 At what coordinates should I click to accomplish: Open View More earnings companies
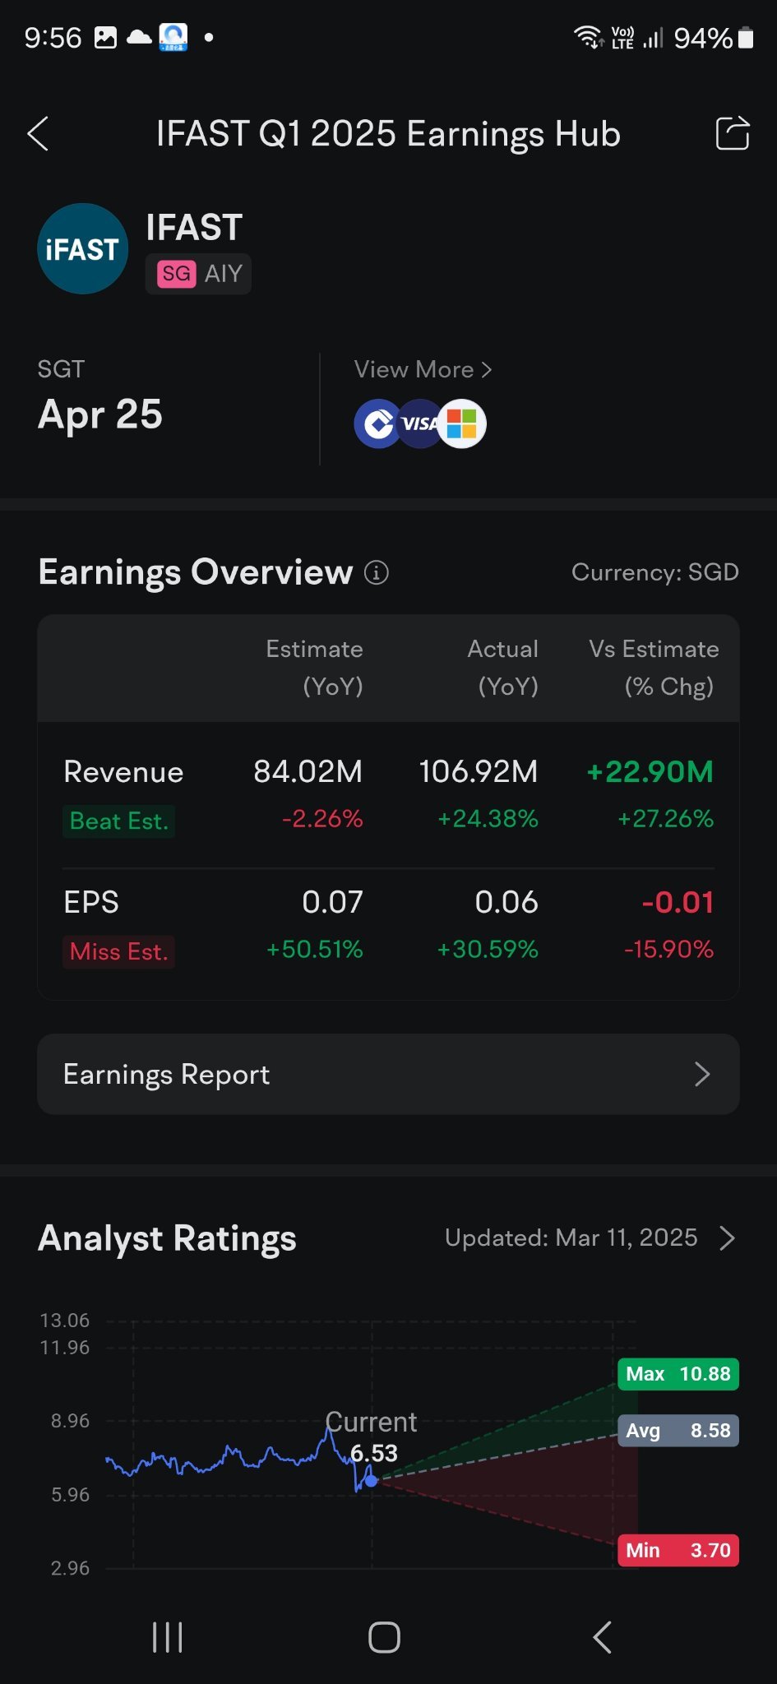(x=423, y=370)
